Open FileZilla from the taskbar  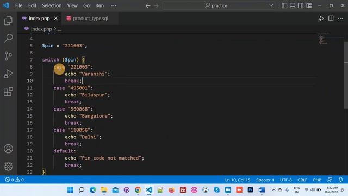(x=183, y=190)
